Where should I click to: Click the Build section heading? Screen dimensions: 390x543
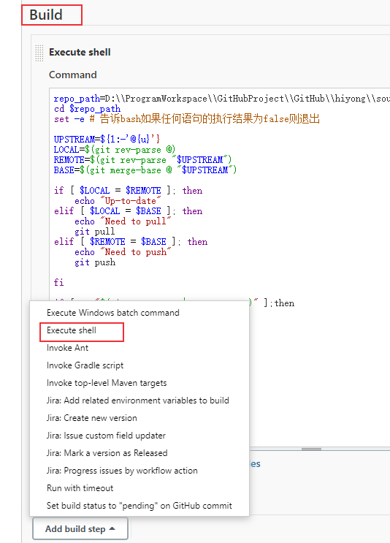[46, 15]
